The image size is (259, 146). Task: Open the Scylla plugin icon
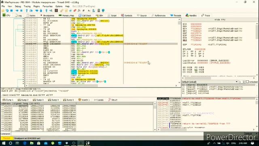56,11
